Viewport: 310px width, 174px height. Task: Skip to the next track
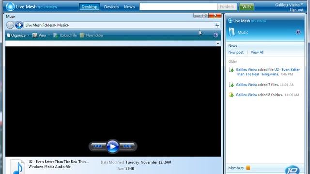click(127, 146)
